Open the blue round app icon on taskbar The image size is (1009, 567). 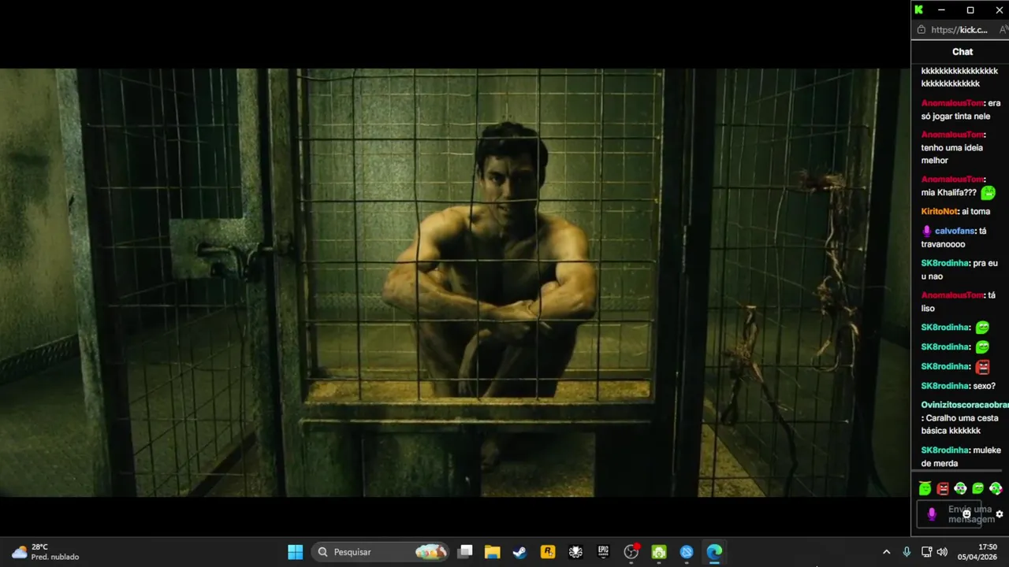[x=687, y=552]
